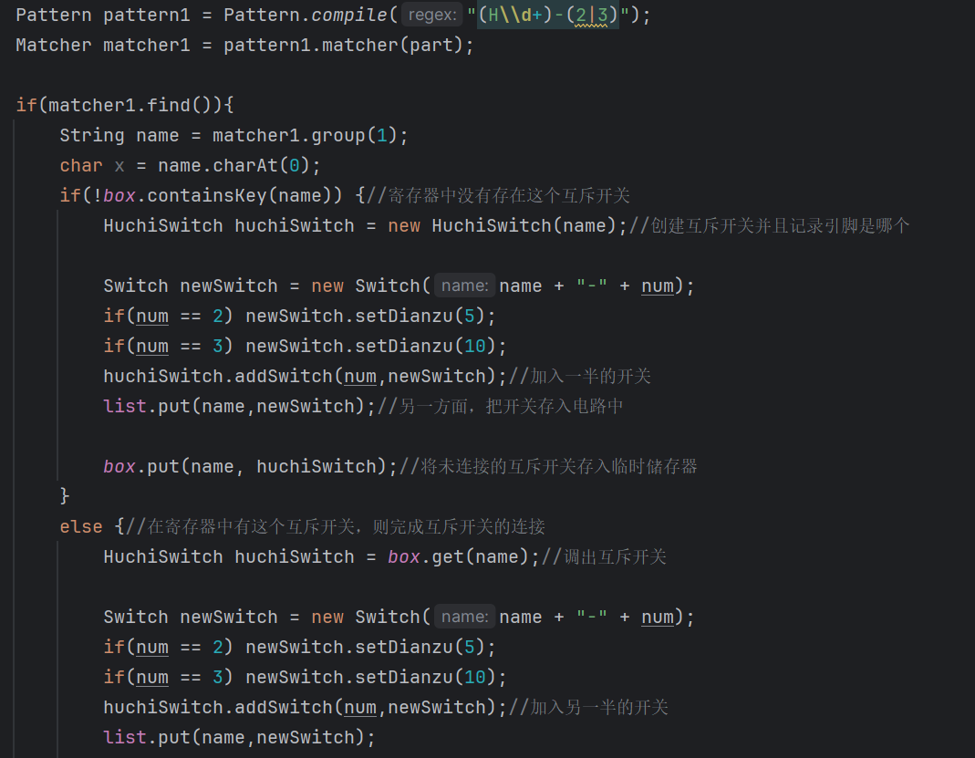
Task: Click closing brace before else
Action: click(64, 495)
